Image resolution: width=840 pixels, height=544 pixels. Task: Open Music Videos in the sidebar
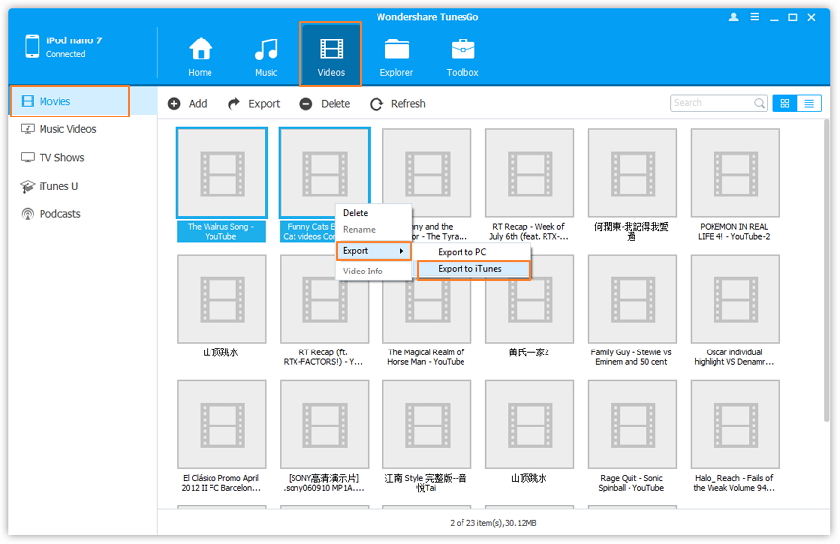pyautogui.click(x=67, y=129)
